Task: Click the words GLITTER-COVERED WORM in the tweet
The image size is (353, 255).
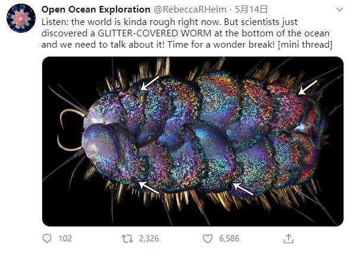Action: [x=155, y=33]
